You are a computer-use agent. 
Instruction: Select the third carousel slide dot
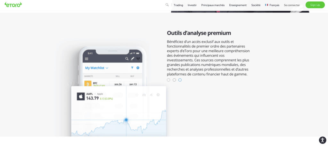click(180, 80)
